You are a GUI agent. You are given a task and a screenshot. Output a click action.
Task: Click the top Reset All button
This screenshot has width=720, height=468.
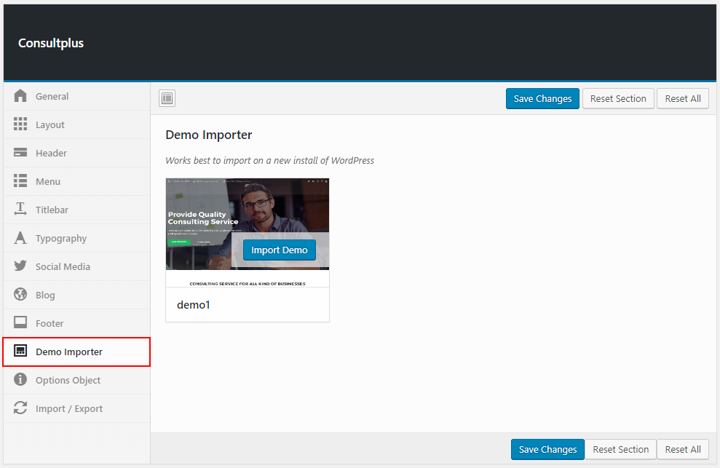click(682, 98)
